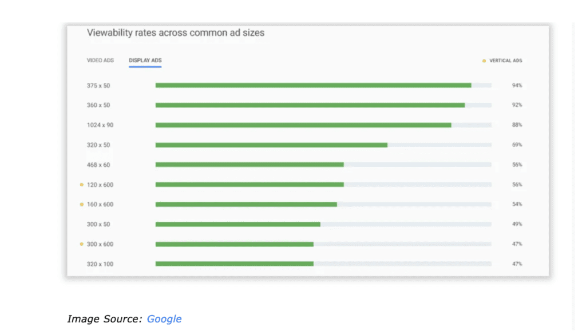Select the Display Ads tab
The image size is (586, 331).
tap(145, 61)
